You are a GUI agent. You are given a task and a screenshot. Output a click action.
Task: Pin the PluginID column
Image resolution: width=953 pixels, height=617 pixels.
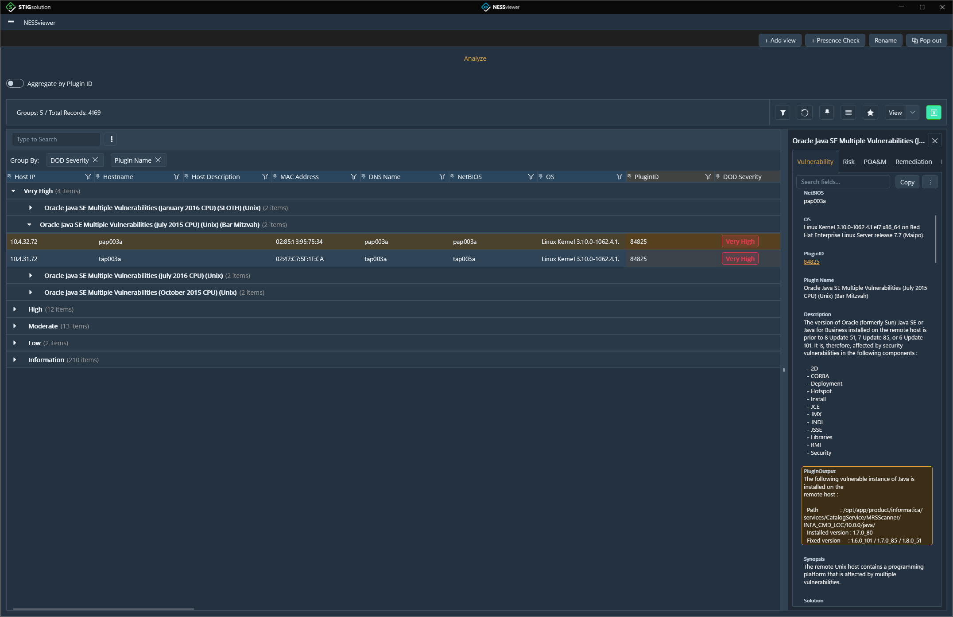pos(629,176)
